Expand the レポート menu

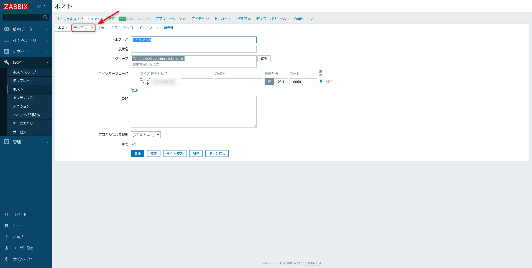26,51
